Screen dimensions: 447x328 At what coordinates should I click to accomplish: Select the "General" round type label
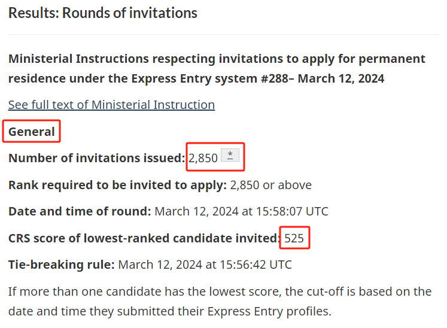(x=32, y=132)
